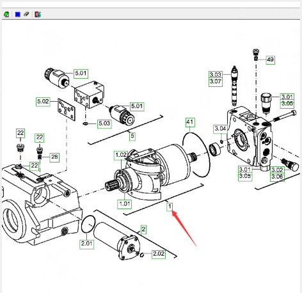Select callout 5.02 for the gasket plate
The width and height of the screenshot is (302, 293).
tap(43, 102)
